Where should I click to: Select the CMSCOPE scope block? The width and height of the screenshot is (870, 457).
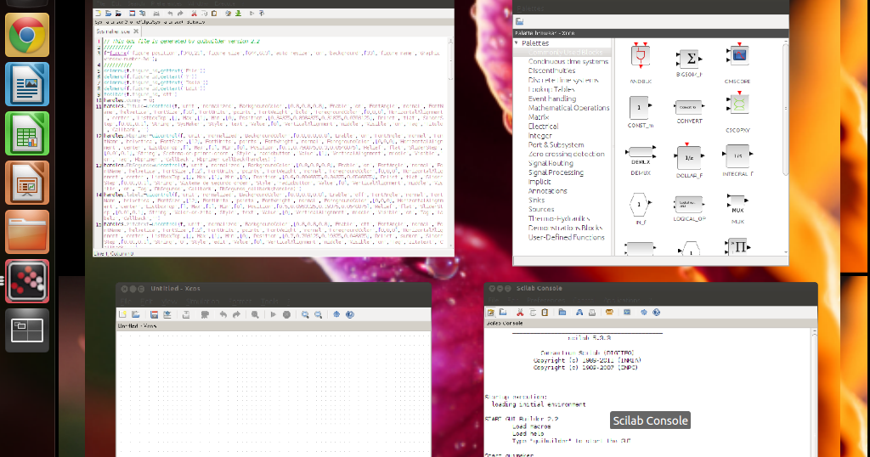click(738, 55)
